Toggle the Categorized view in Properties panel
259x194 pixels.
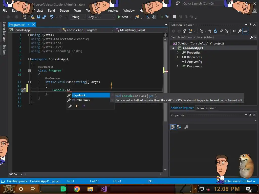click(173, 127)
